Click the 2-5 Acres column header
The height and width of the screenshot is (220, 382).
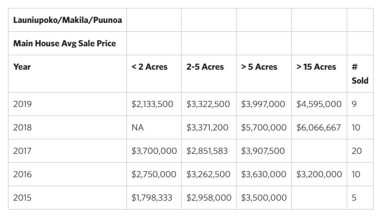[209, 74]
